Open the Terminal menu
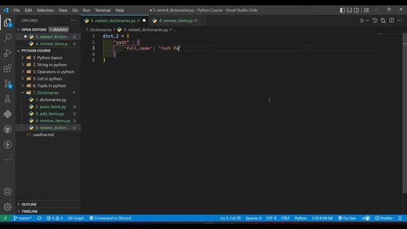Image resolution: width=407 pixels, height=229 pixels. point(102,10)
